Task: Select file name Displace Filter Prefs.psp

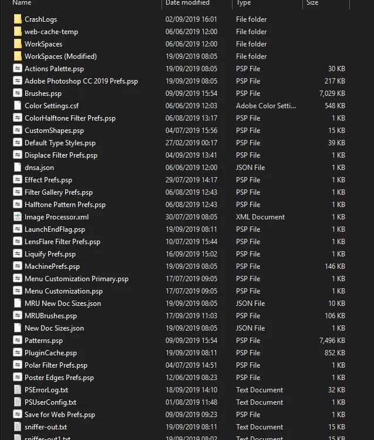Action: pos(61,155)
